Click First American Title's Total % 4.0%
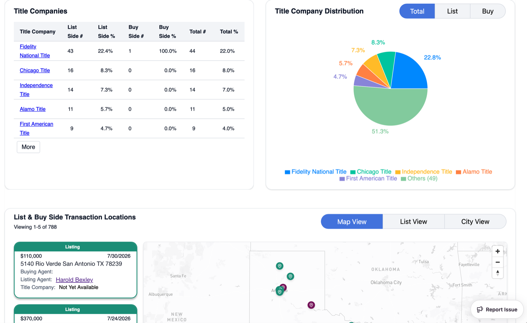The height and width of the screenshot is (323, 527). click(228, 129)
